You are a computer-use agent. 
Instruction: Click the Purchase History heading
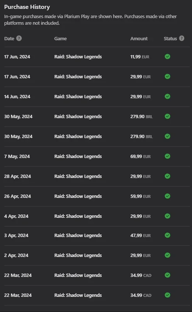click(27, 7)
